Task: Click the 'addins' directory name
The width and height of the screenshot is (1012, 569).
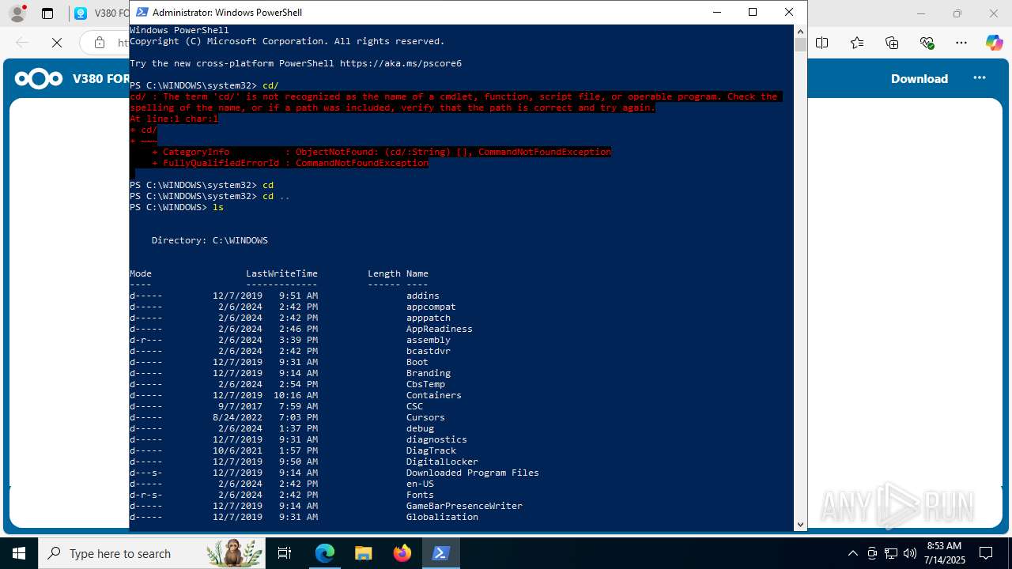Action: 423,296
